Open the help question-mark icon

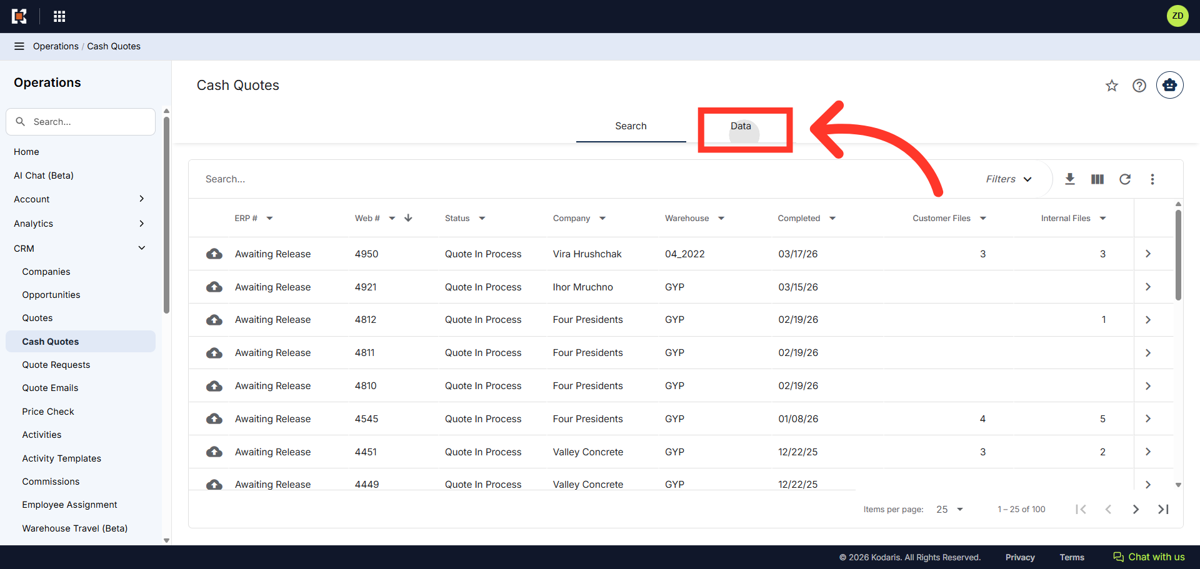coord(1139,86)
